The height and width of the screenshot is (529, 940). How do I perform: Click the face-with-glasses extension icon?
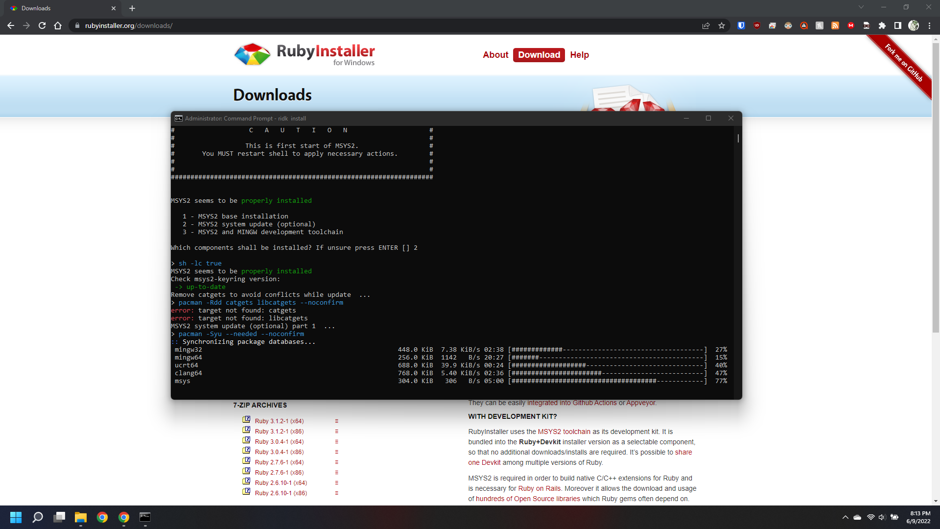788,25
